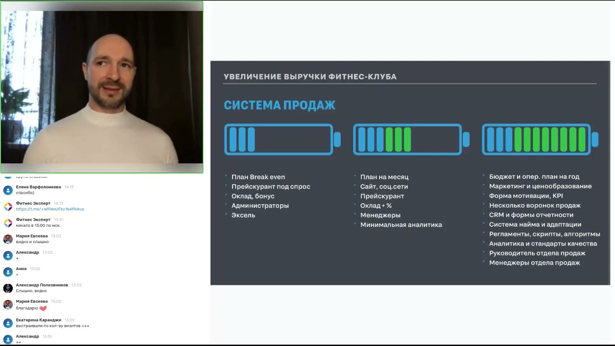Click the bullet 'Несколько воронок продаж'
Image resolution: width=615 pixels, height=346 pixels.
pos(535,205)
